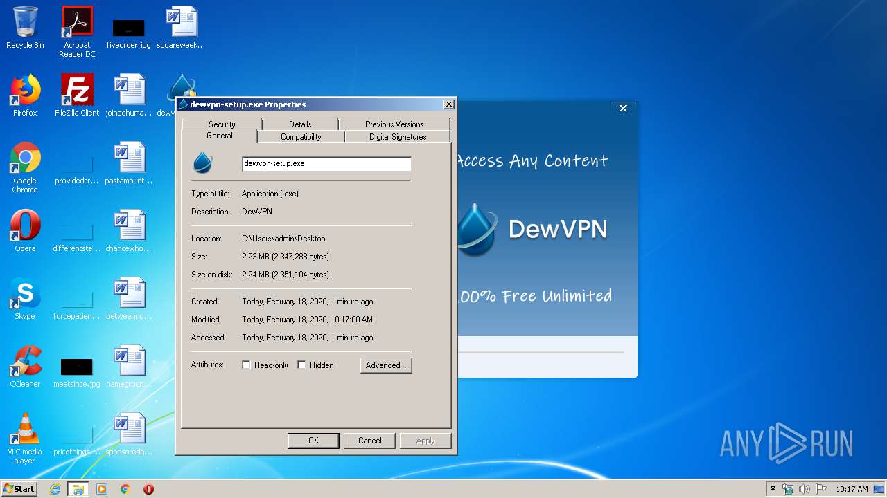Open the Previous Versions tab

point(394,124)
